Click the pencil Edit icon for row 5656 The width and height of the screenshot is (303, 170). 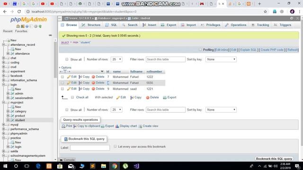tap(69, 83)
